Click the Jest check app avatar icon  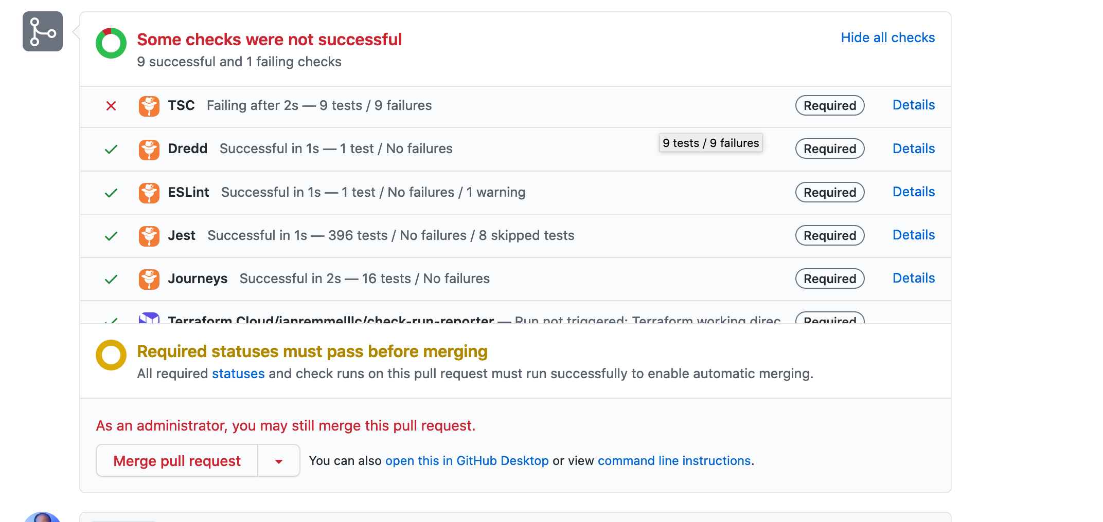pyautogui.click(x=149, y=236)
